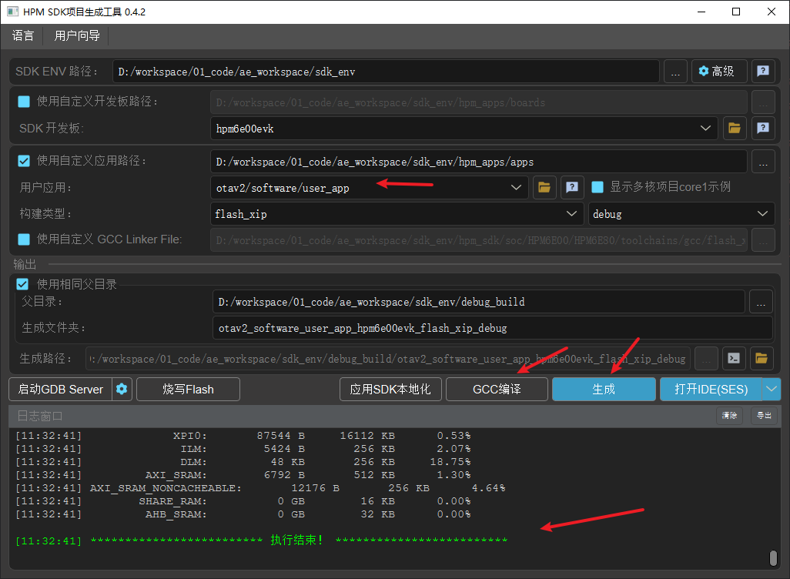Image resolution: width=790 pixels, height=579 pixels.
Task: Expand the open IDE options arrow
Action: click(772, 389)
